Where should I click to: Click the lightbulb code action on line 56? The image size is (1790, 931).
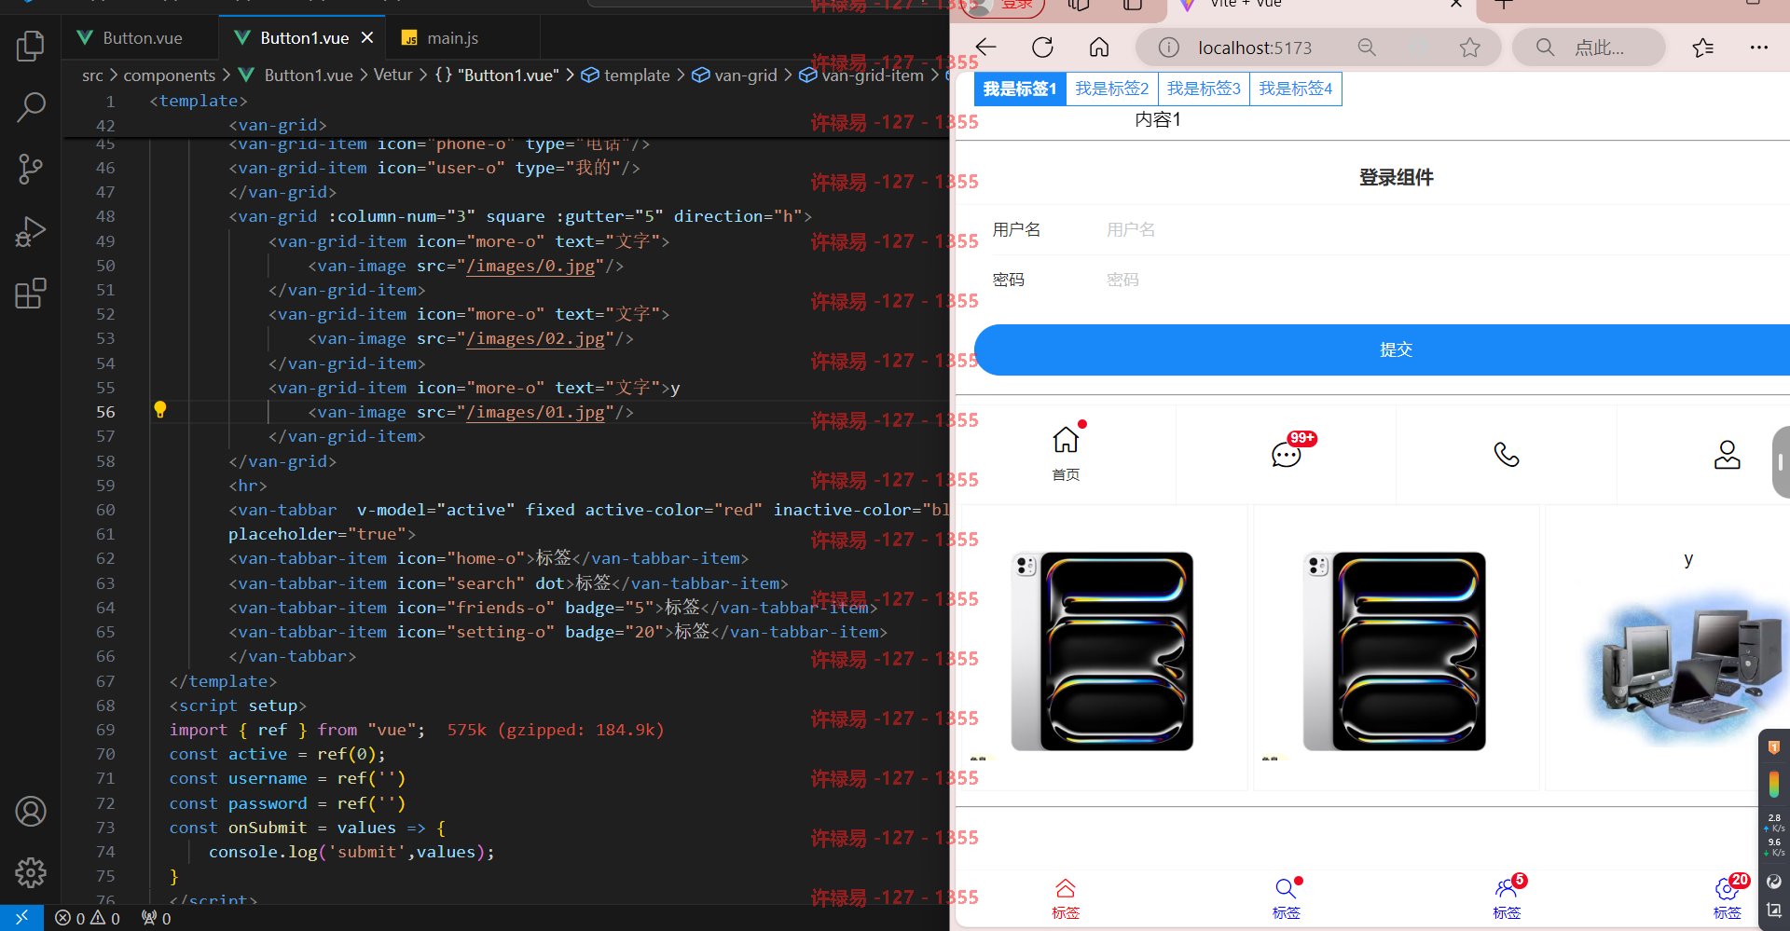coord(160,410)
